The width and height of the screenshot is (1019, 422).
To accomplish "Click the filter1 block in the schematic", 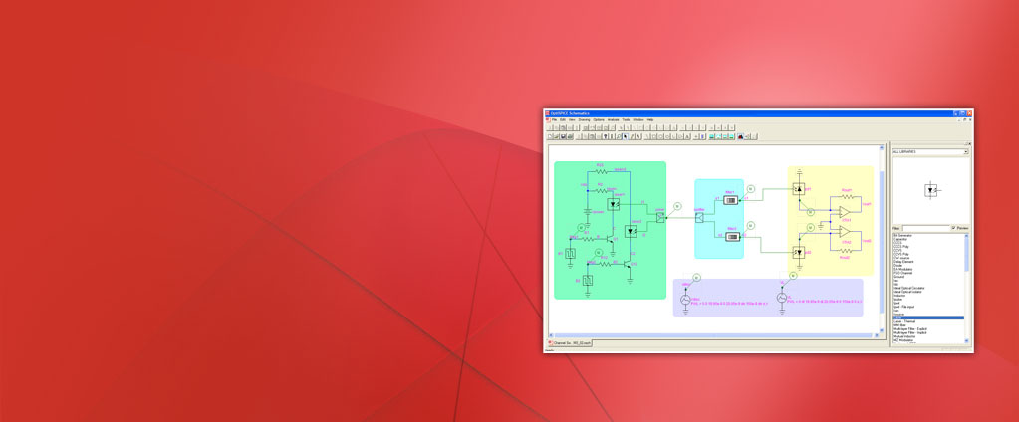I will pyautogui.click(x=730, y=199).
